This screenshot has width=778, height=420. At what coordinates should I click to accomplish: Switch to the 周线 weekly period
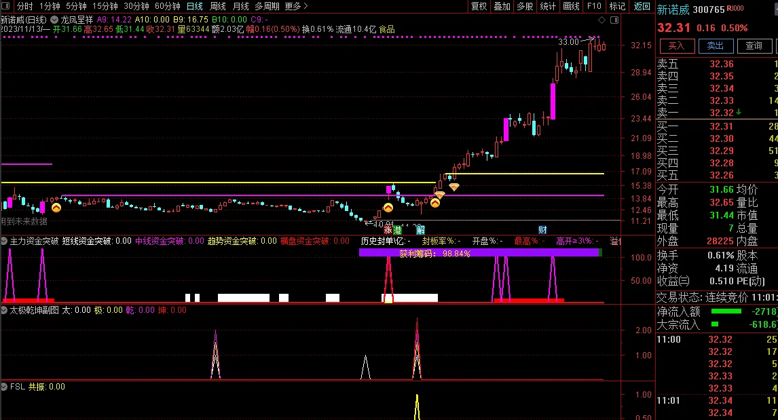pyautogui.click(x=217, y=6)
